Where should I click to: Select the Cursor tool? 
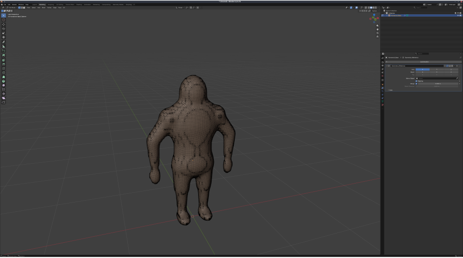4,20
